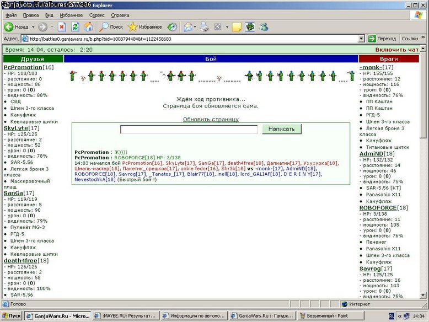Open SanGa player profile link
Image resolution: width=429 pixels, height=322 pixels.
(x=13, y=193)
